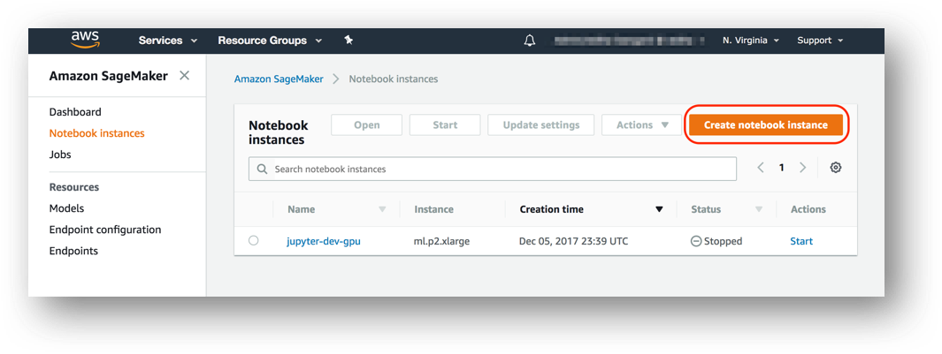This screenshot has width=942, height=354.
Task: Focus the Search notebook instances field
Action: pyautogui.click(x=493, y=169)
